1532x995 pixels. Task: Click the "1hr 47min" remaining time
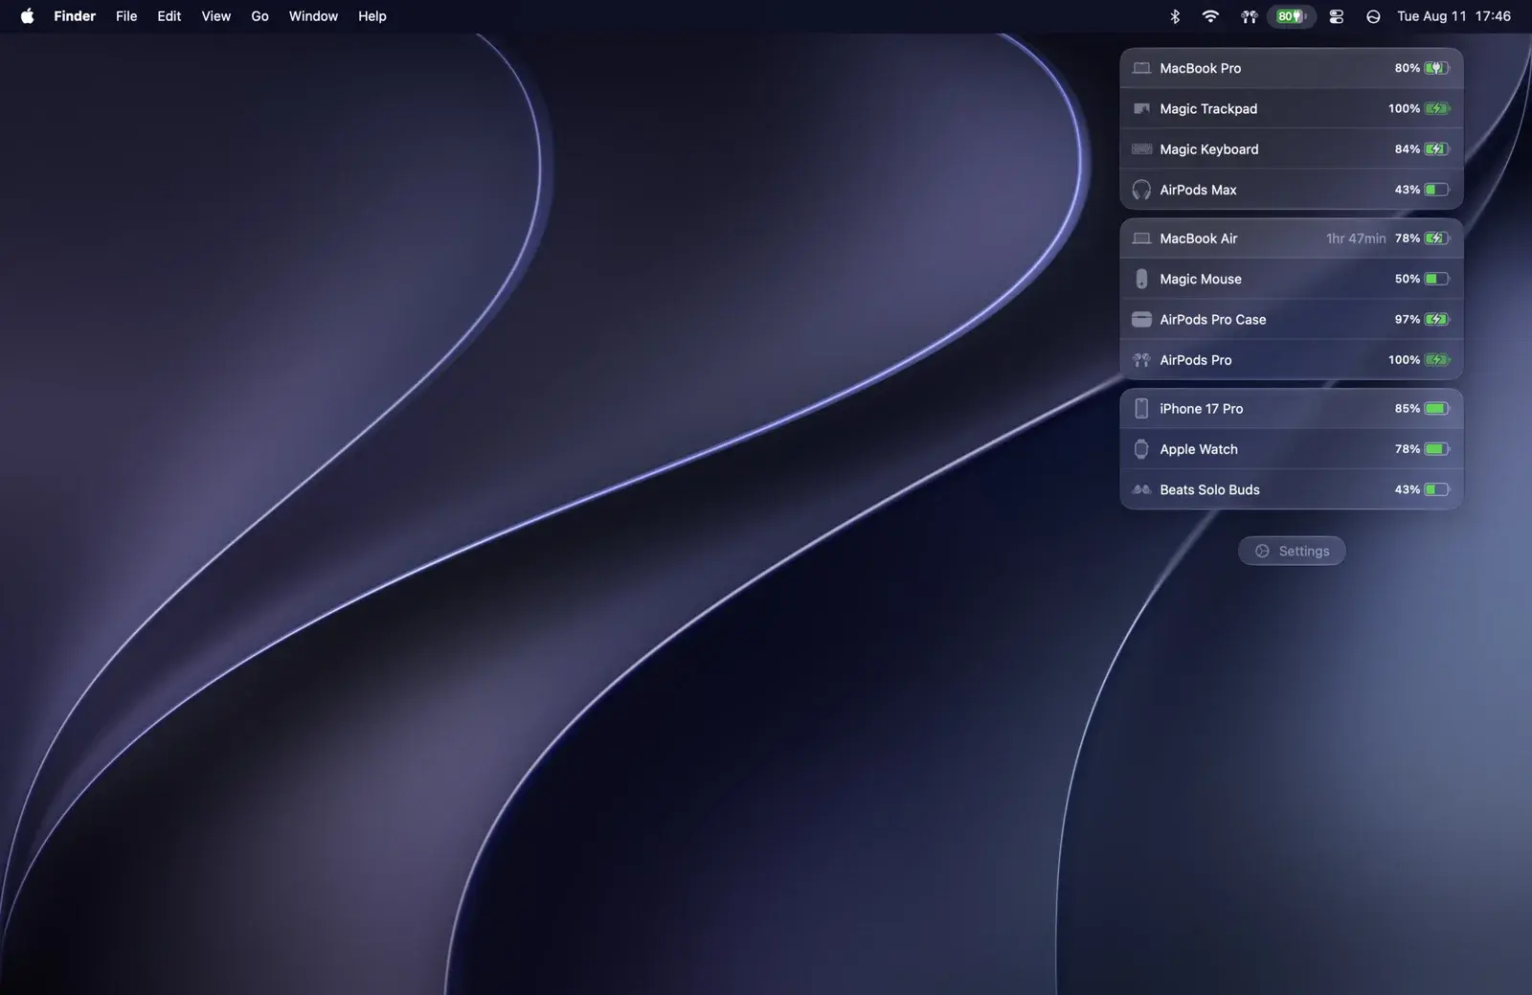tap(1356, 238)
